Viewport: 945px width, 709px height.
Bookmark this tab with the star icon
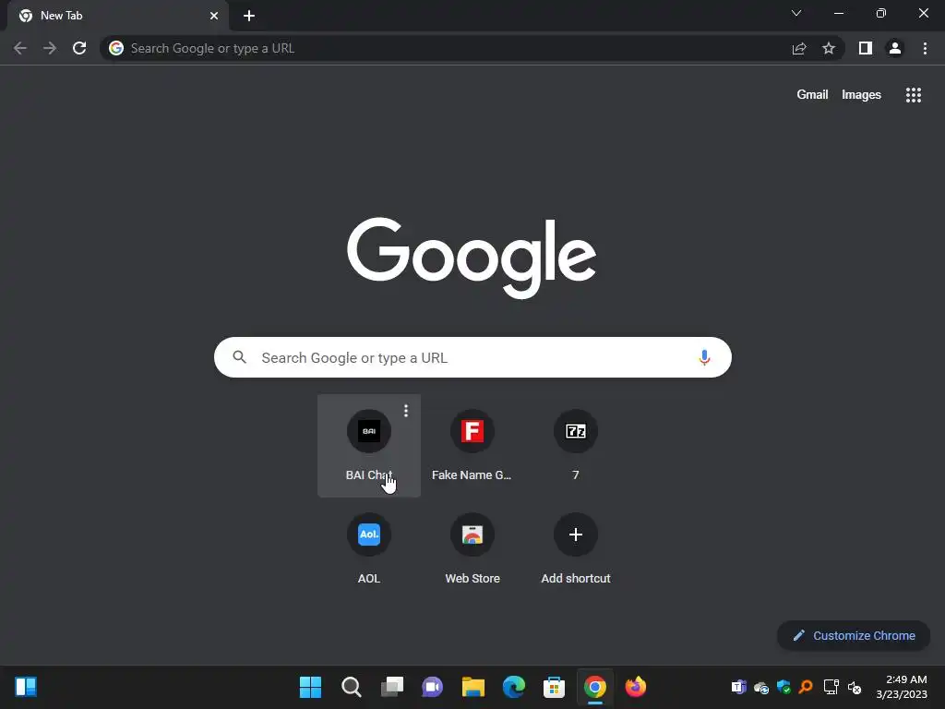(829, 48)
